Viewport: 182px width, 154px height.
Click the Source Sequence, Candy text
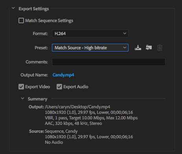pos(61,131)
